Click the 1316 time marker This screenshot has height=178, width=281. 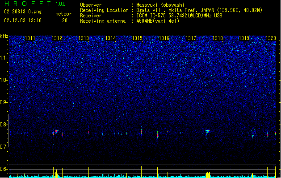(x=164, y=38)
